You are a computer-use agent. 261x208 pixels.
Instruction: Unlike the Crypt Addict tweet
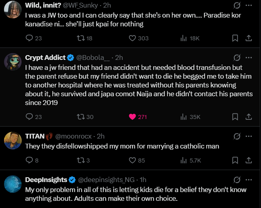tap(133, 117)
